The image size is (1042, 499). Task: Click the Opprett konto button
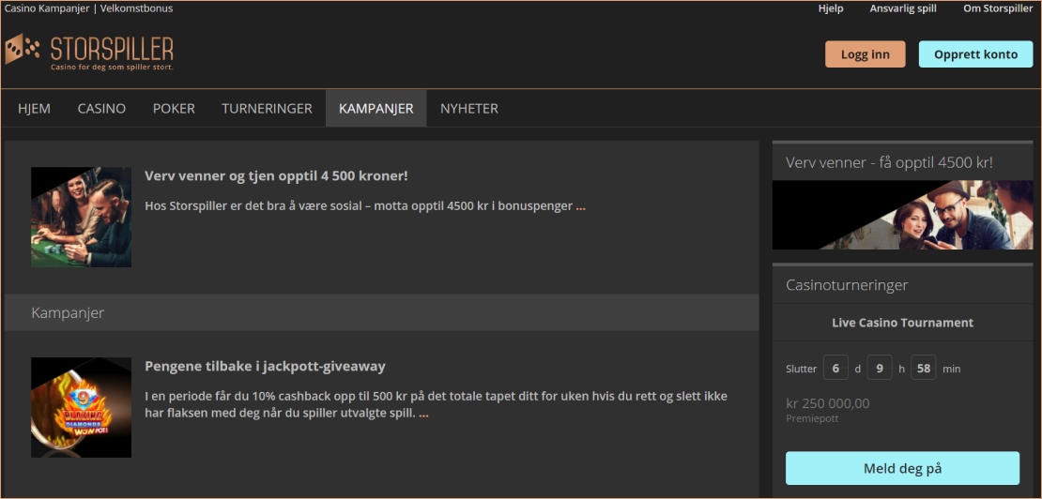point(975,54)
